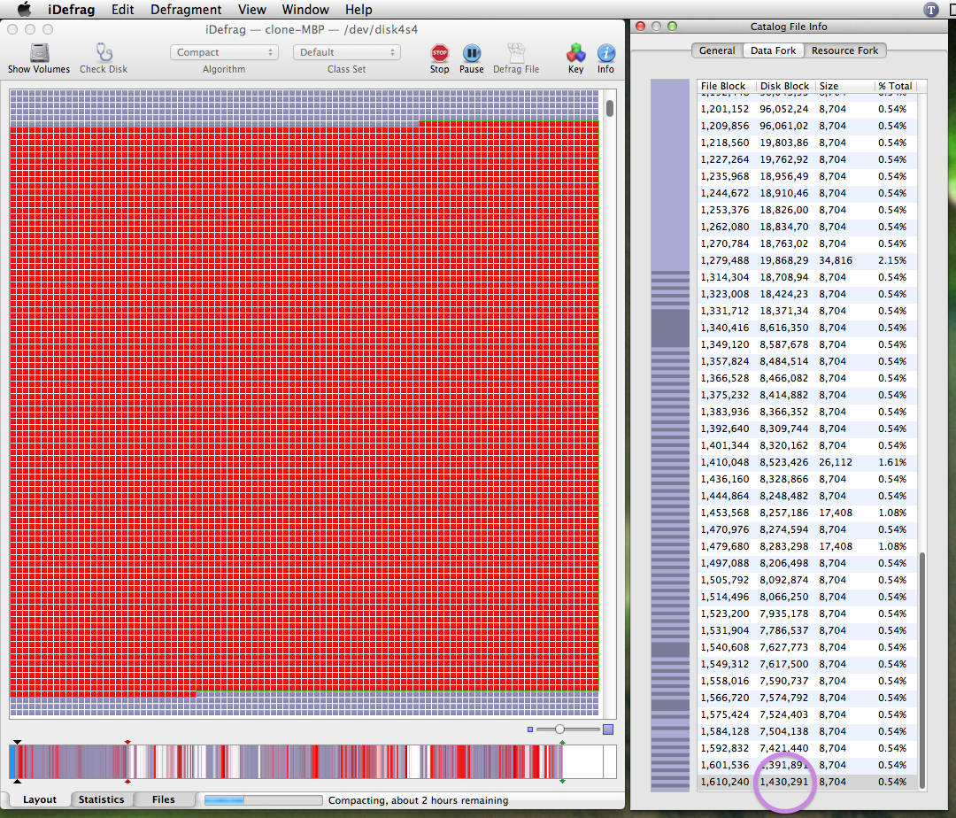Viewport: 956px width, 818px height.
Task: Click the block map vertical scrollbar
Action: [x=610, y=109]
